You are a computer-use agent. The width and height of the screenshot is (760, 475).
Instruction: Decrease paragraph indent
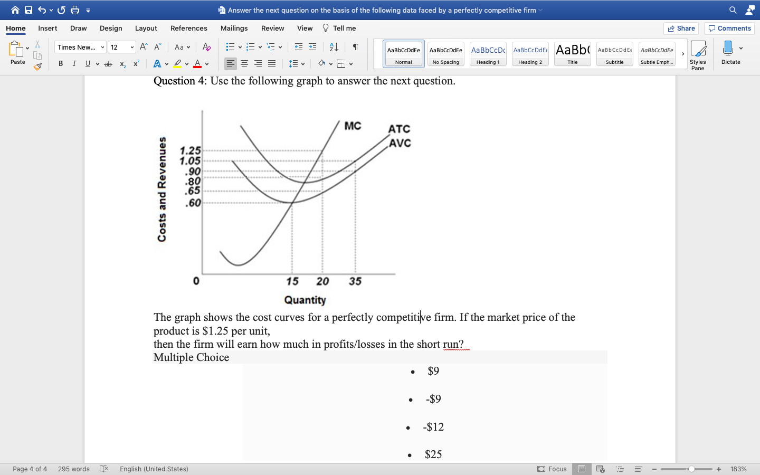click(299, 47)
